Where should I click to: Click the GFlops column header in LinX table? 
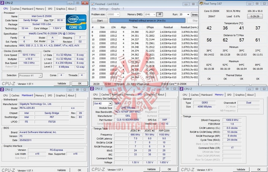coord(150,27)
